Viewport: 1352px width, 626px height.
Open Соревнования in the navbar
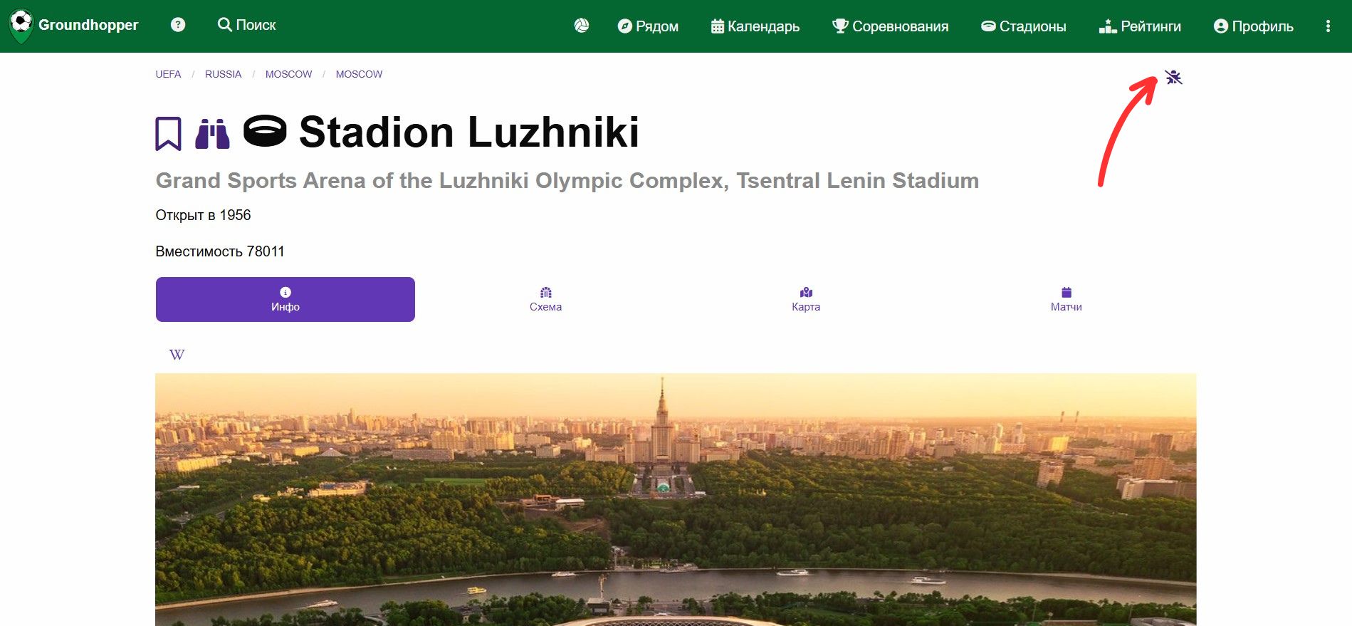click(891, 26)
